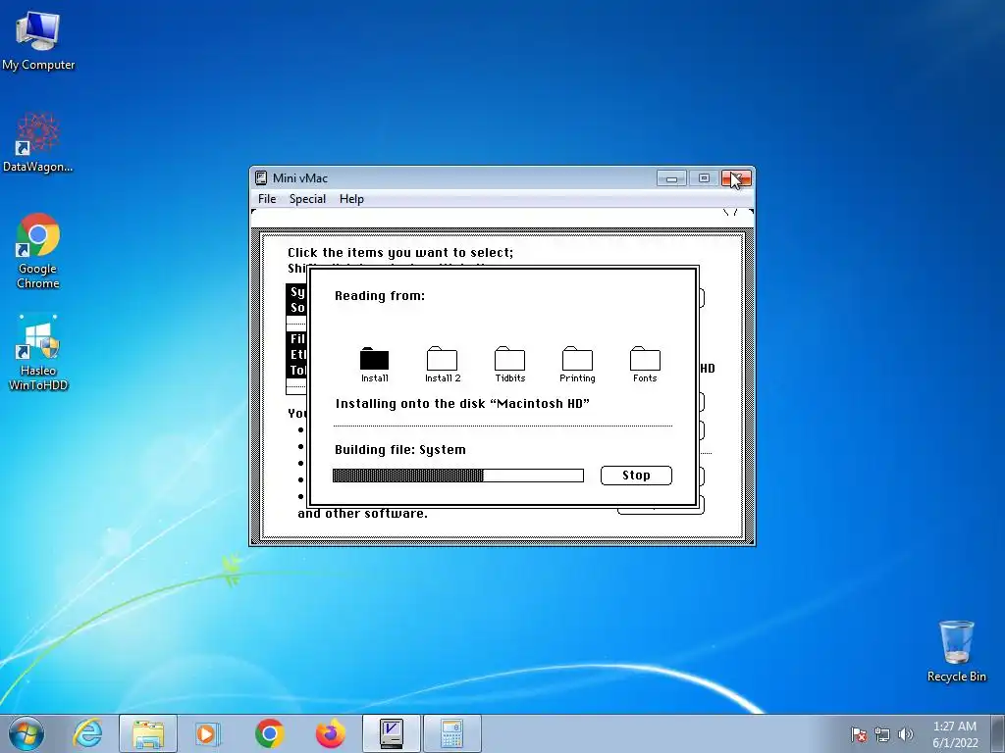Click the network tray icon
Viewport: 1005px width, 753px height.
pyautogui.click(x=882, y=734)
